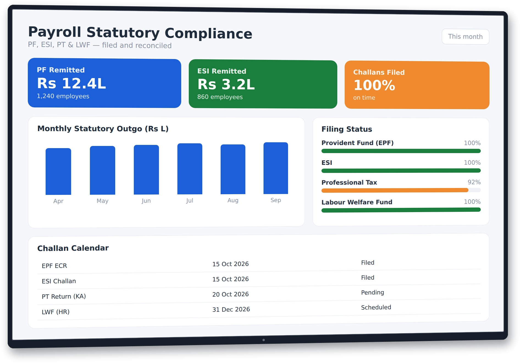Click the 860 employees text
The width and height of the screenshot is (520, 363).
pos(220,97)
